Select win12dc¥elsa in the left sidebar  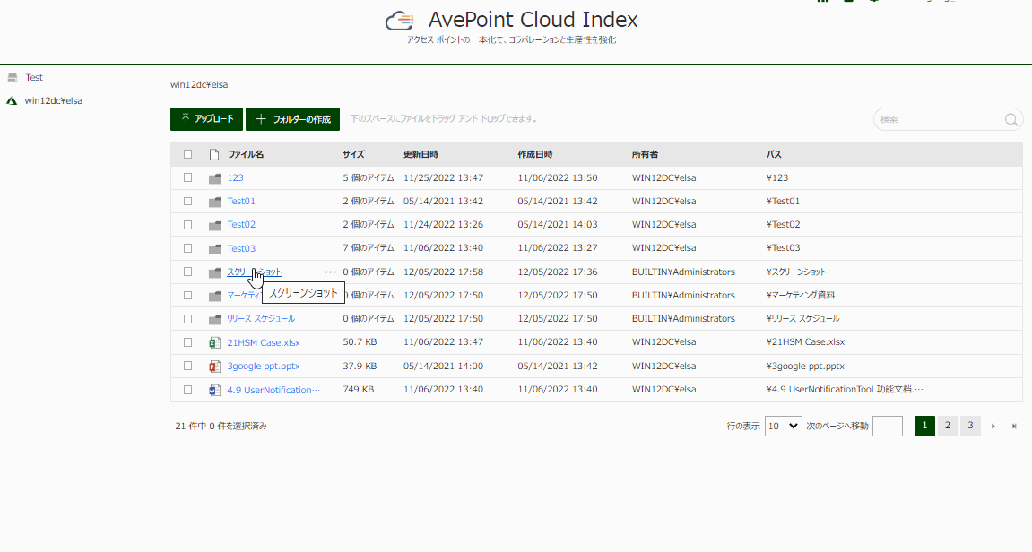53,101
